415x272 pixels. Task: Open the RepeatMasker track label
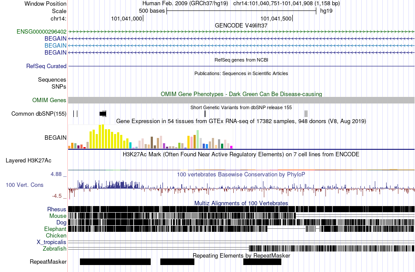[x=48, y=262]
